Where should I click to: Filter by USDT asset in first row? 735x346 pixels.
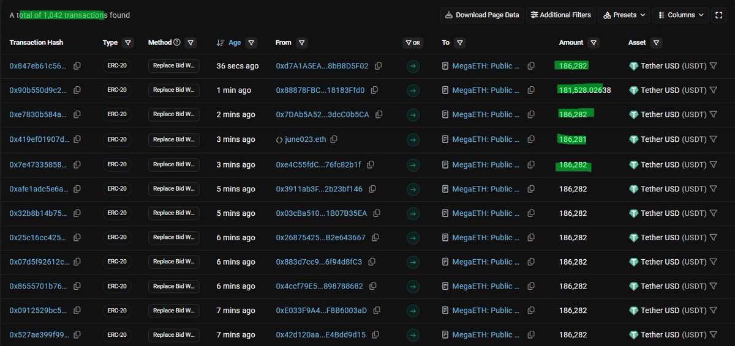[x=713, y=66]
